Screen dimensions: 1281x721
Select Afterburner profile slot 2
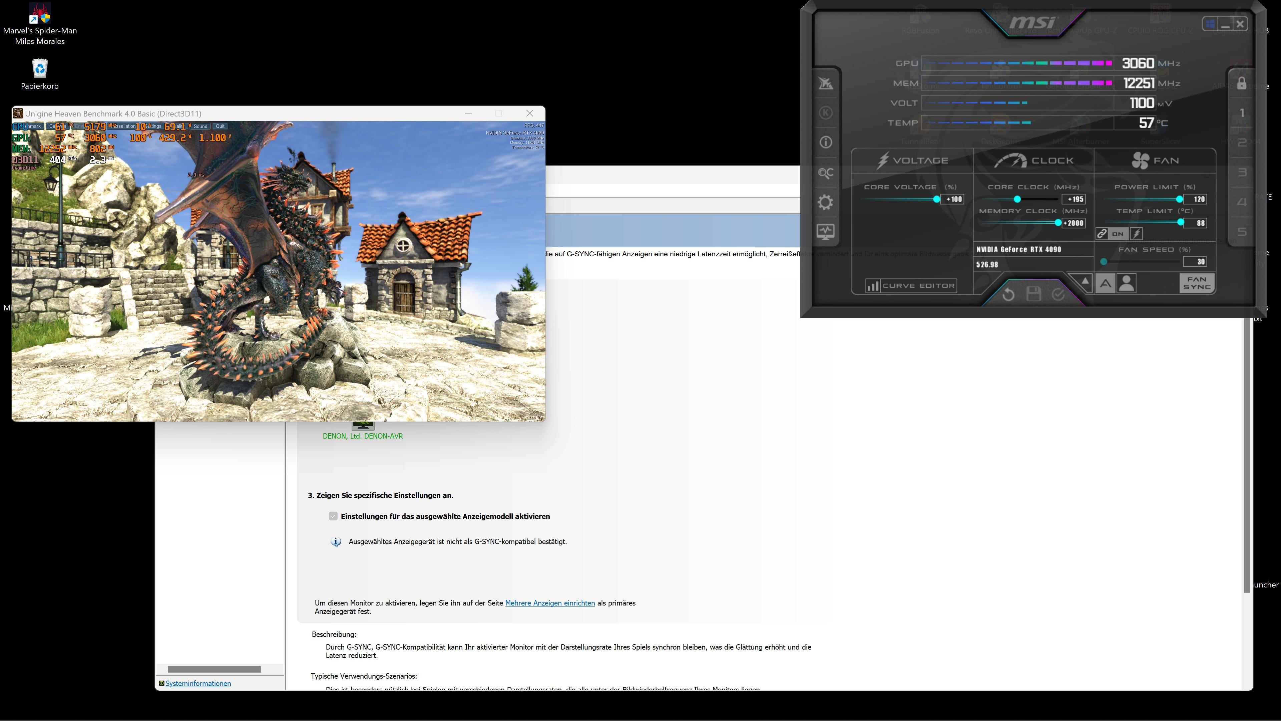(x=1242, y=143)
